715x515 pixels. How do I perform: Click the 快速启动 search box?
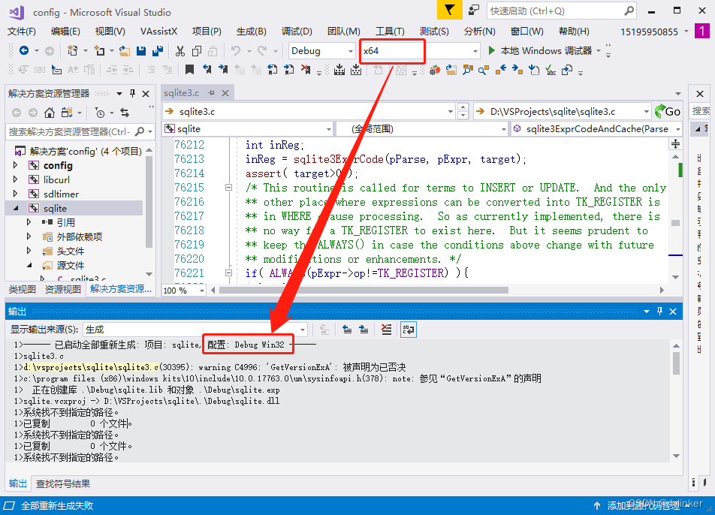(x=561, y=11)
